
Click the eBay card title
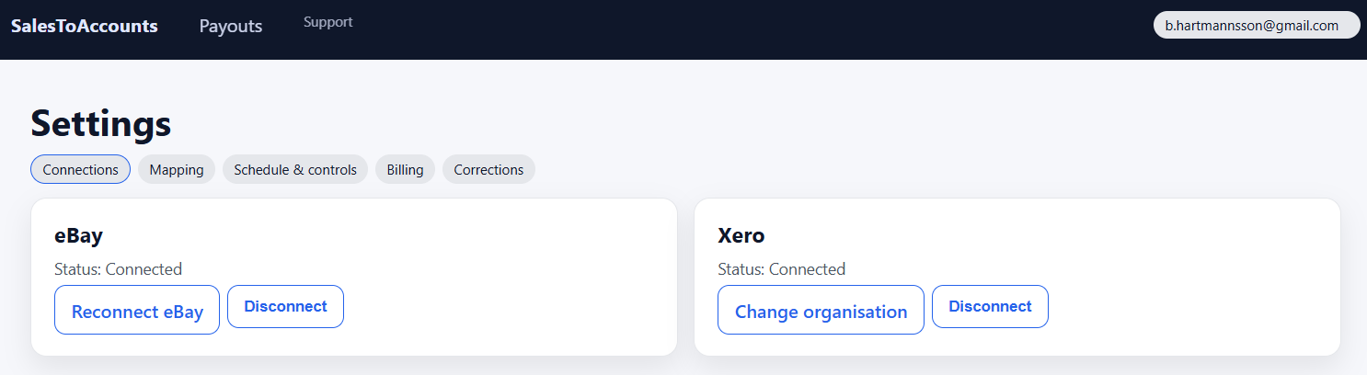point(79,235)
